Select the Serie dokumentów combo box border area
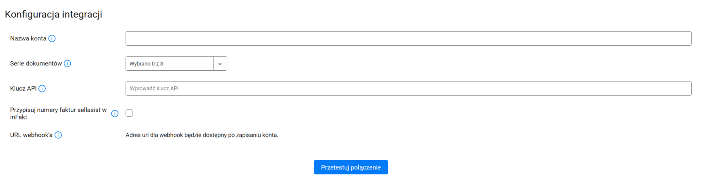This screenshot has width=703, height=182. click(x=176, y=64)
